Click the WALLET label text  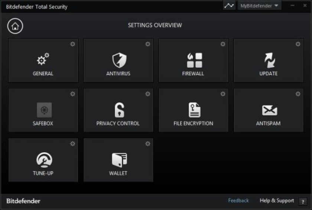click(x=118, y=173)
